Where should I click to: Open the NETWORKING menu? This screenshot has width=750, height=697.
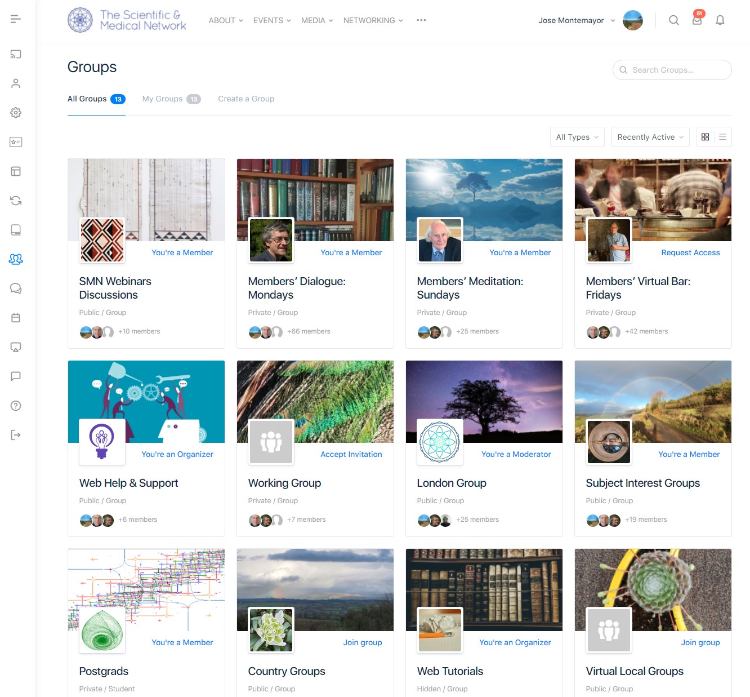373,20
